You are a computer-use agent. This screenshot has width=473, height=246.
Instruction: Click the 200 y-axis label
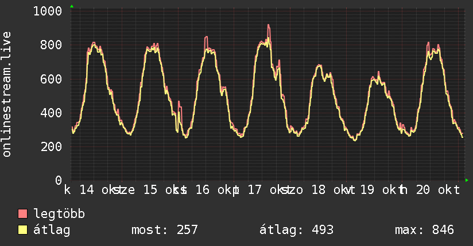[x=51, y=147]
